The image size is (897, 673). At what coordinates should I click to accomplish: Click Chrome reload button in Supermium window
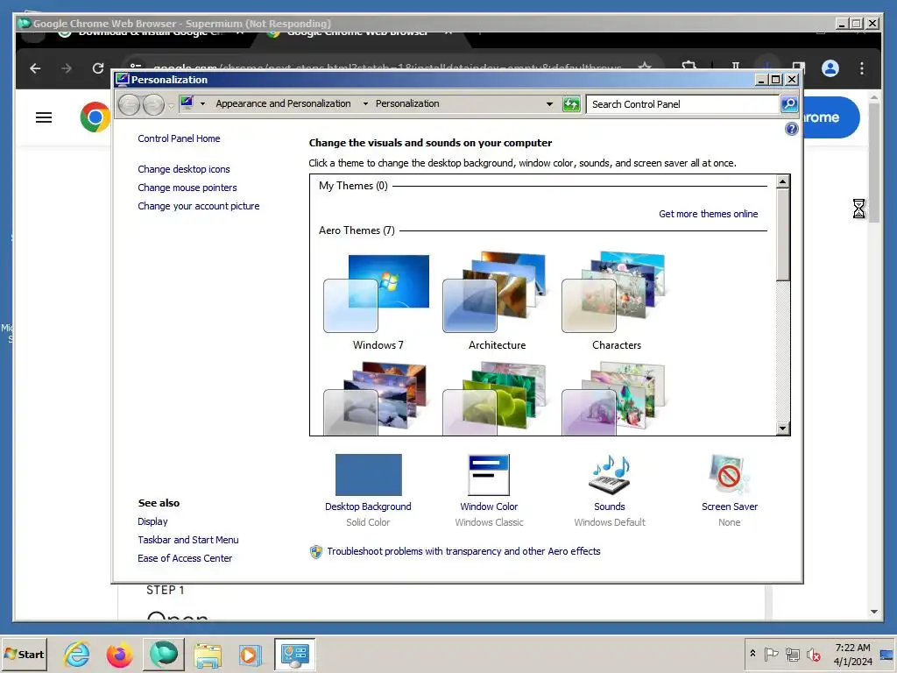pos(98,68)
